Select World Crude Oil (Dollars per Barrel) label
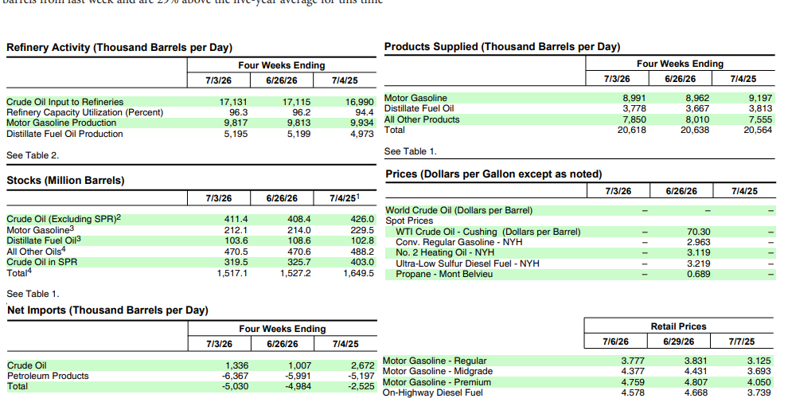The height and width of the screenshot is (410, 788). point(458,210)
